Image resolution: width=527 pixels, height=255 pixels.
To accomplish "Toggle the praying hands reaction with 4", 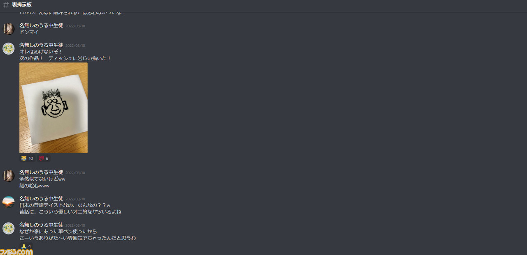I will [26, 246].
